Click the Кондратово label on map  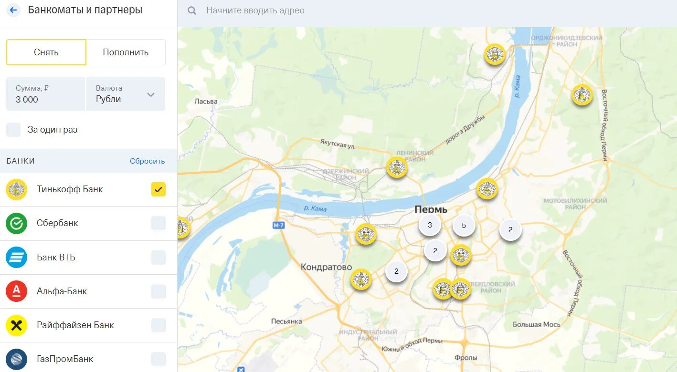[x=327, y=267]
